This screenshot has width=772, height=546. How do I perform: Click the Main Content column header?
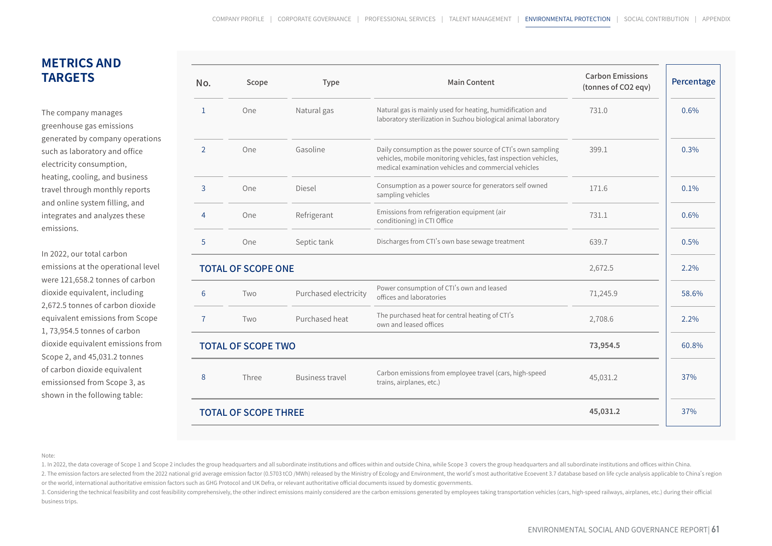click(471, 82)
